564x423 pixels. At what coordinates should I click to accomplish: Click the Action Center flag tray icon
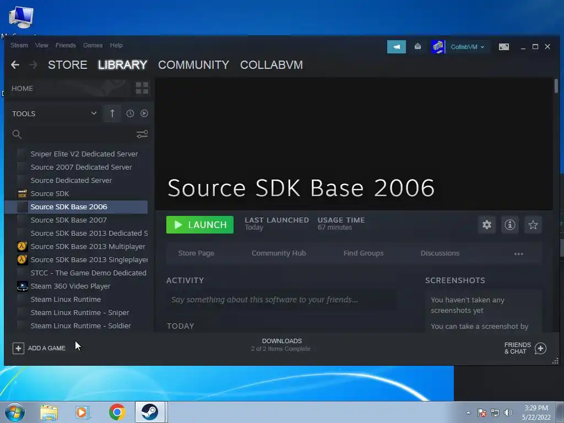point(482,413)
